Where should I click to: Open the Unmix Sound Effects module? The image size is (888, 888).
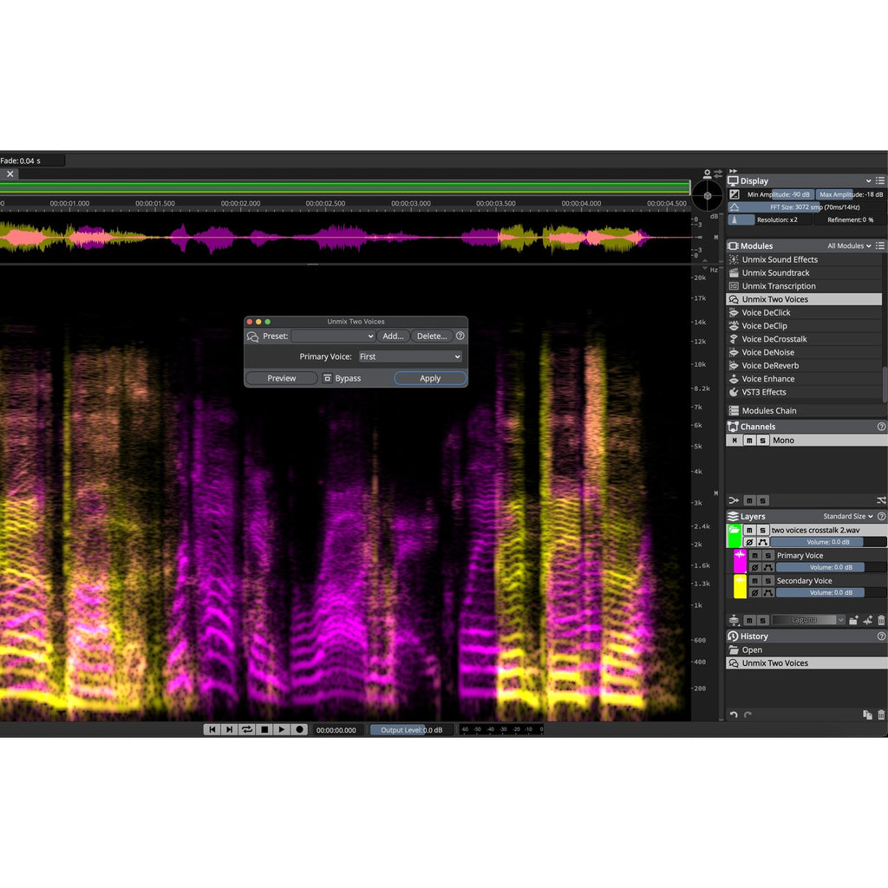804,259
